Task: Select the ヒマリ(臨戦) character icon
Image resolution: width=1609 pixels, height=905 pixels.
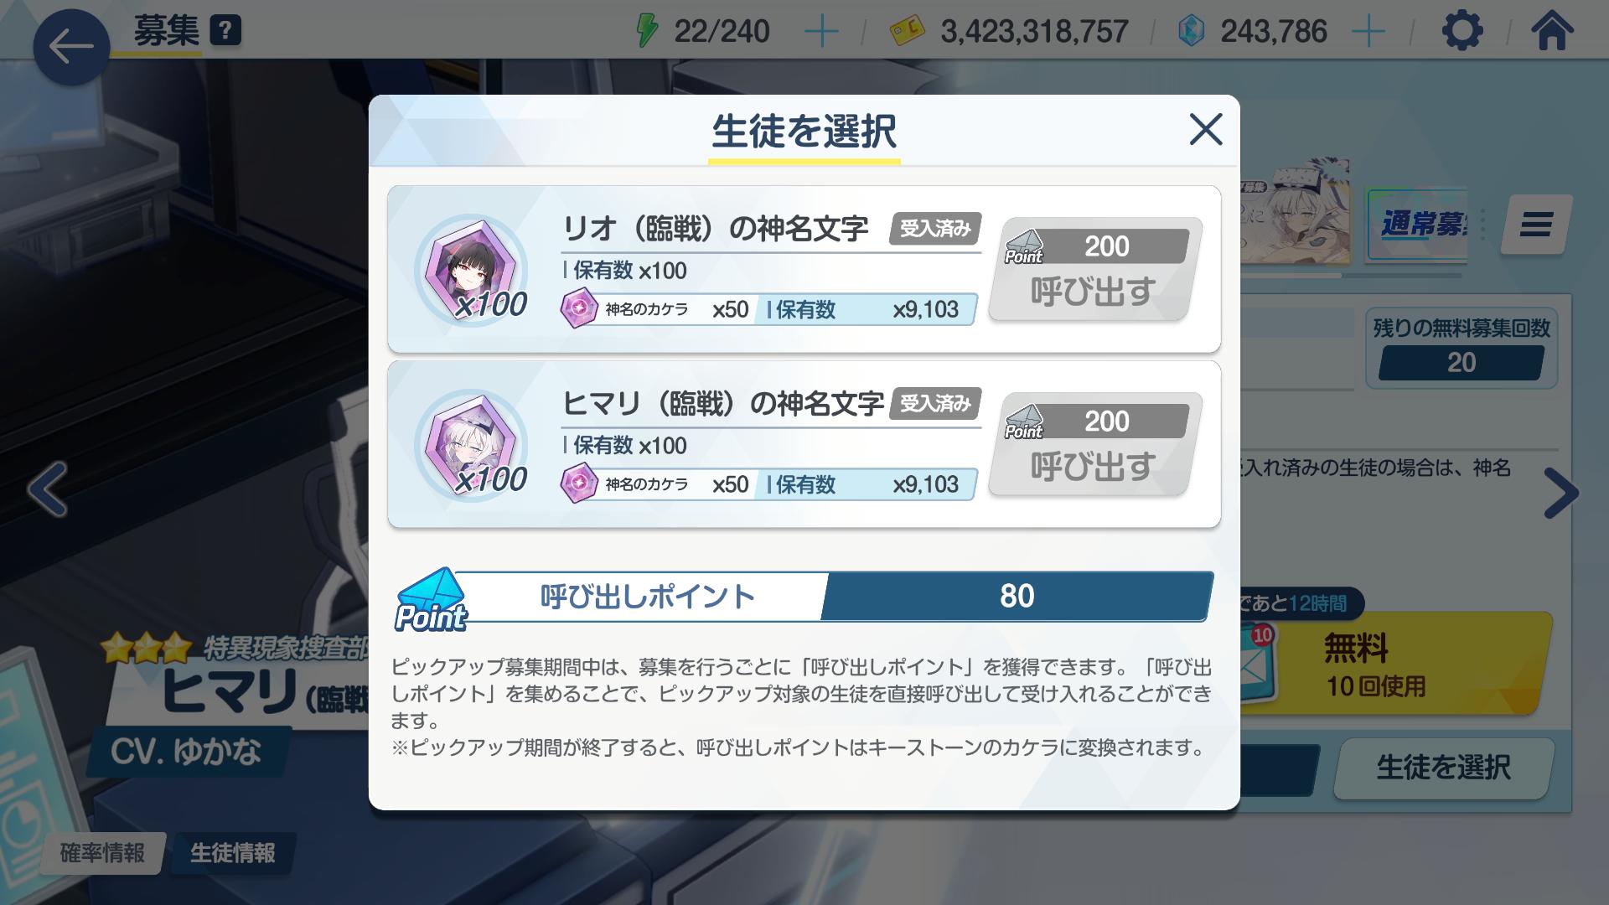Action: click(x=471, y=445)
